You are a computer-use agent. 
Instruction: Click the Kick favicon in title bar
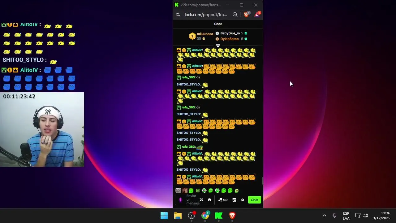click(x=177, y=5)
